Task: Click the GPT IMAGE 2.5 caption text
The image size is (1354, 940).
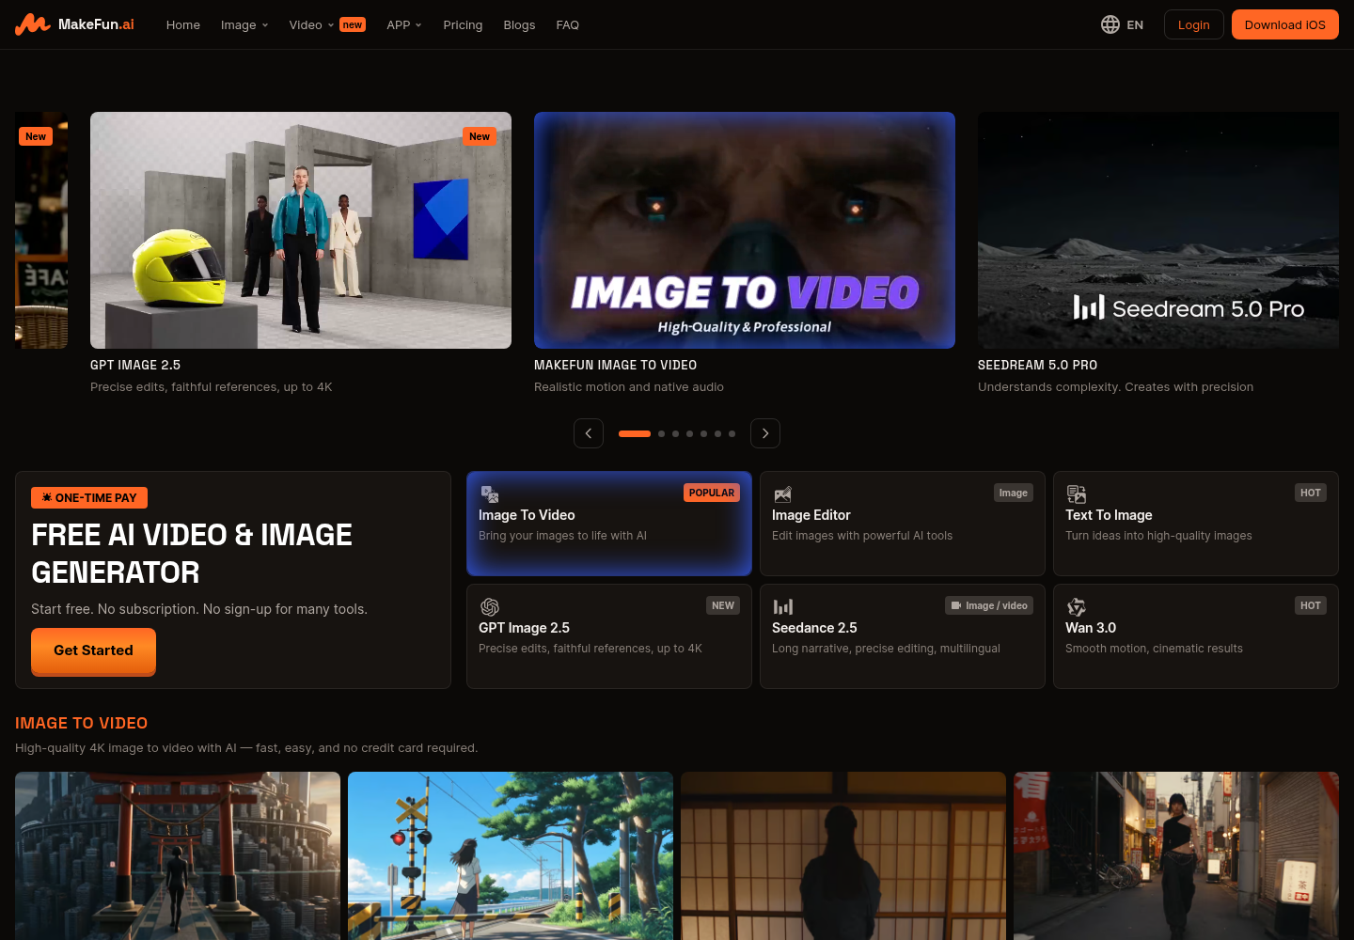Action: (135, 365)
